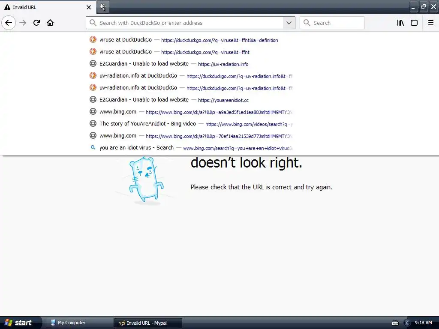
Task: Open The story of YouAreAnIdiot Bing video
Action: [x=191, y=124]
